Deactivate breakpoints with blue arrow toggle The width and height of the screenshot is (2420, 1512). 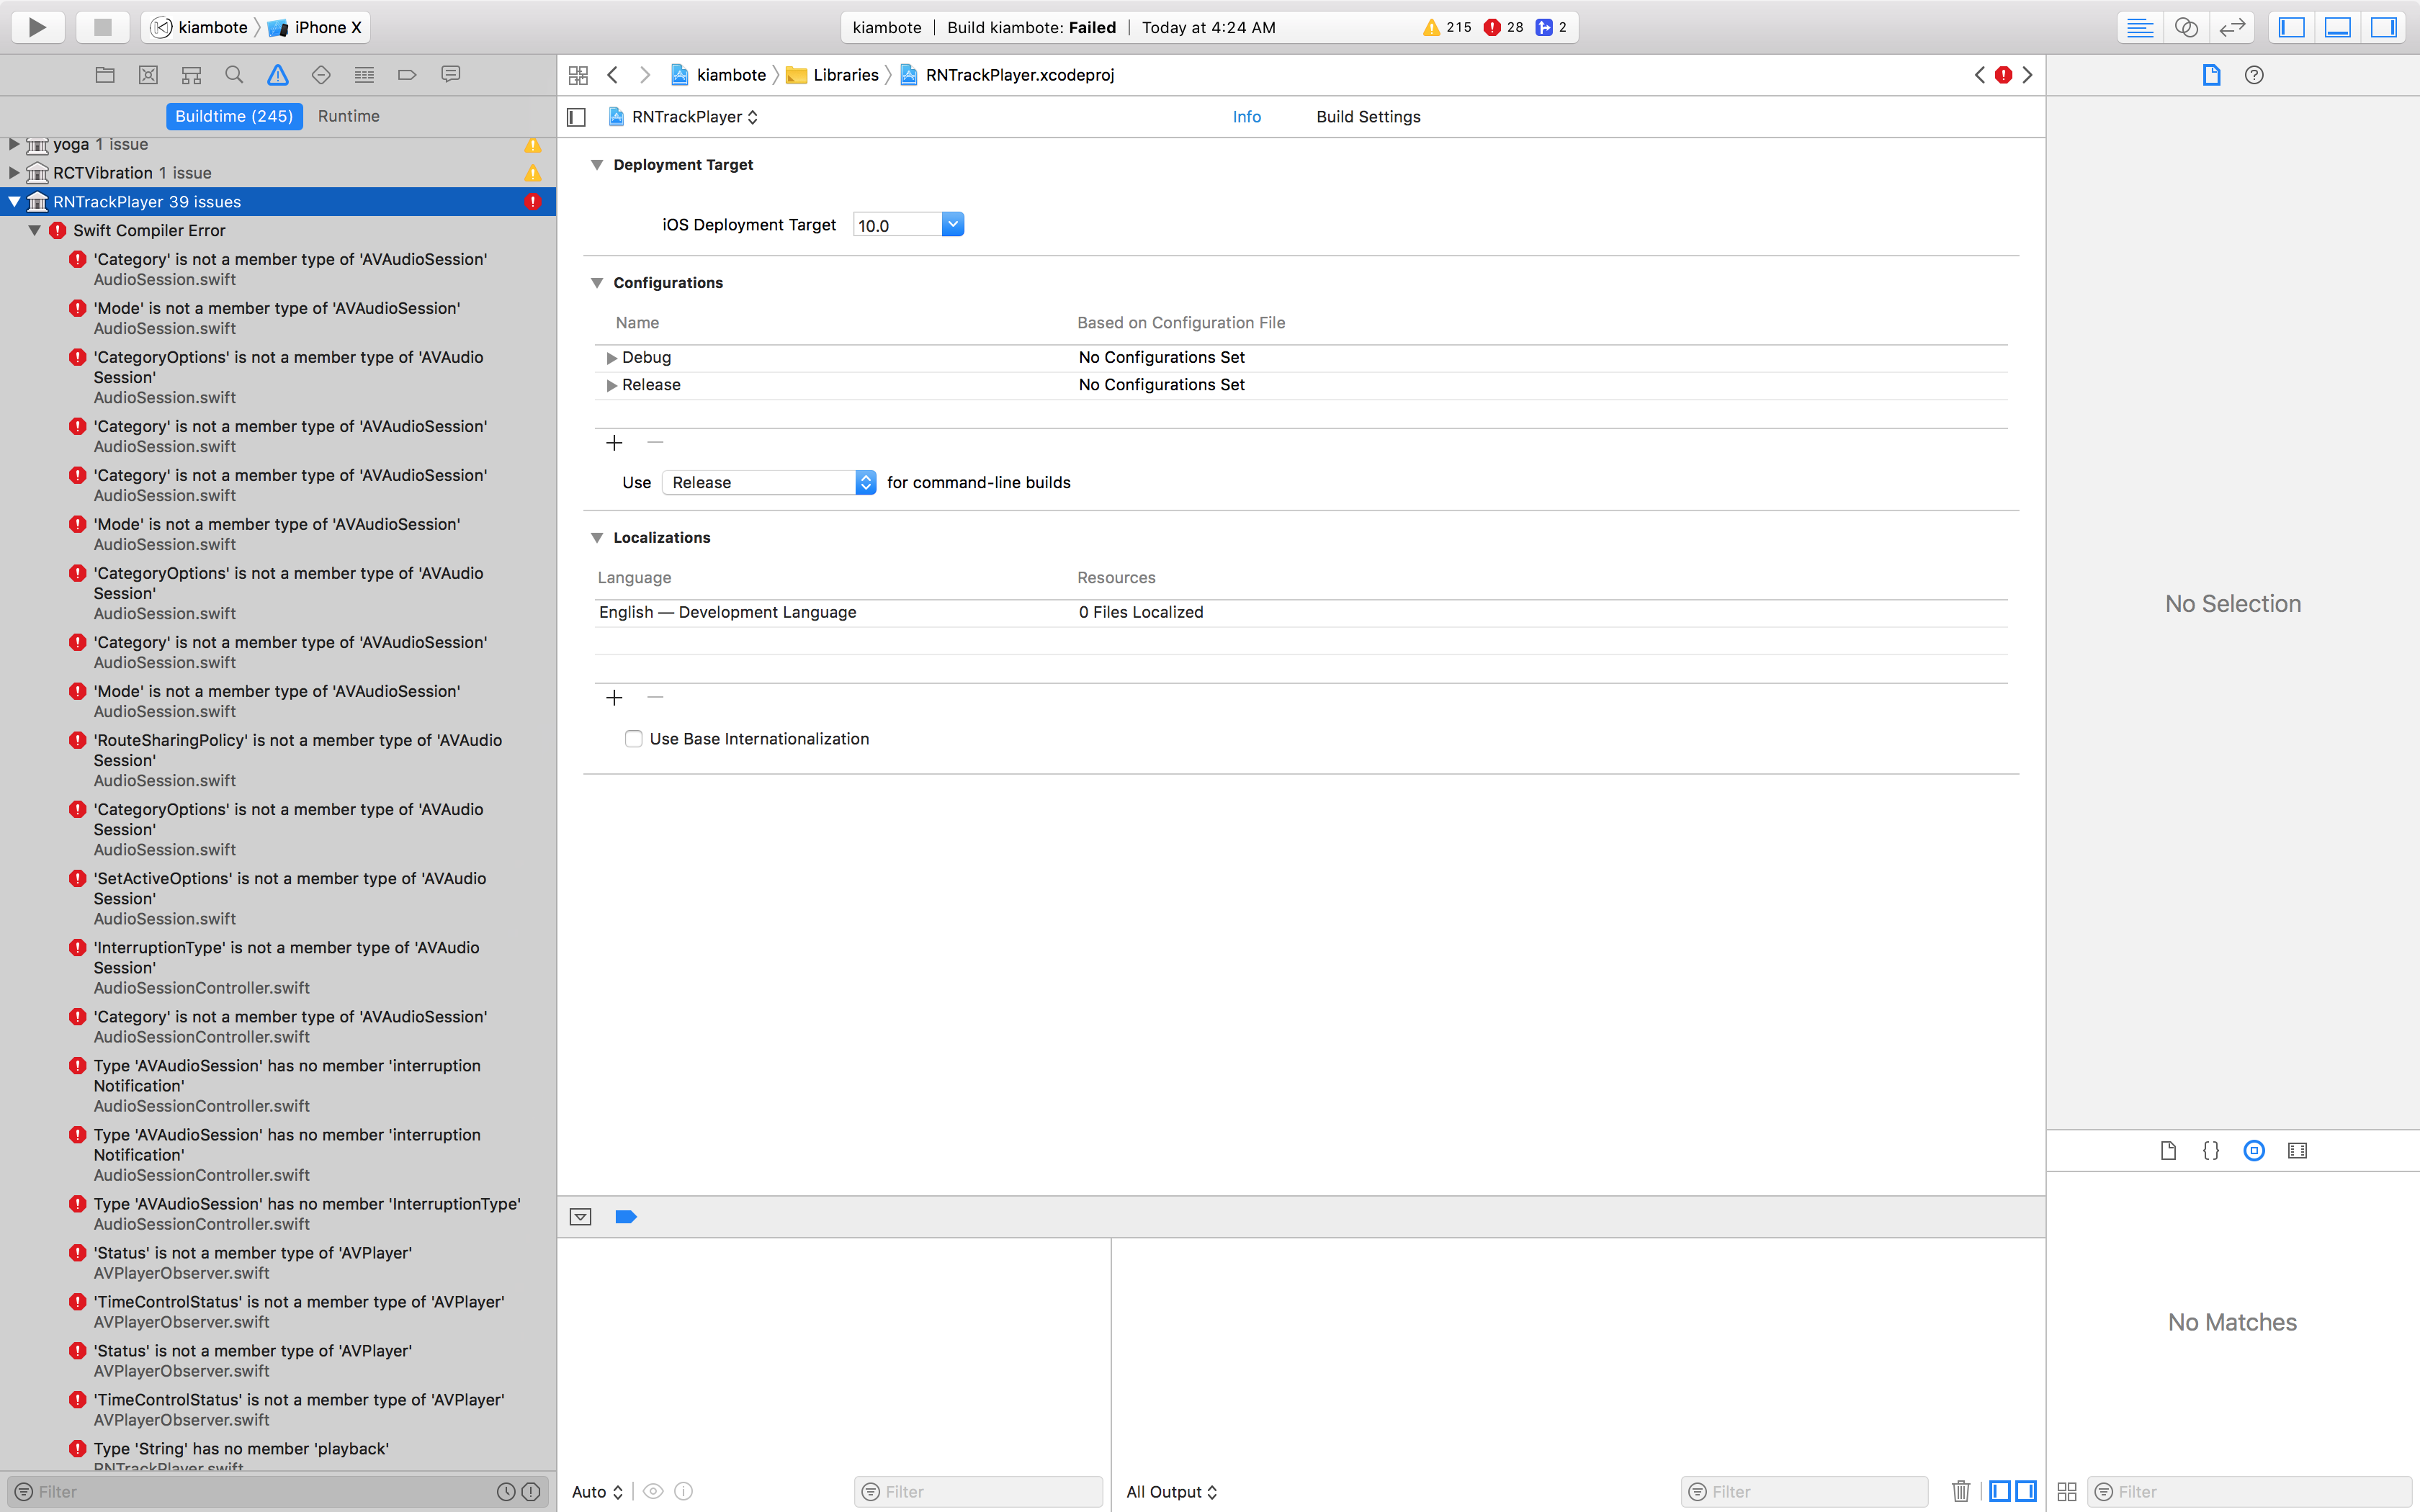click(x=626, y=1216)
